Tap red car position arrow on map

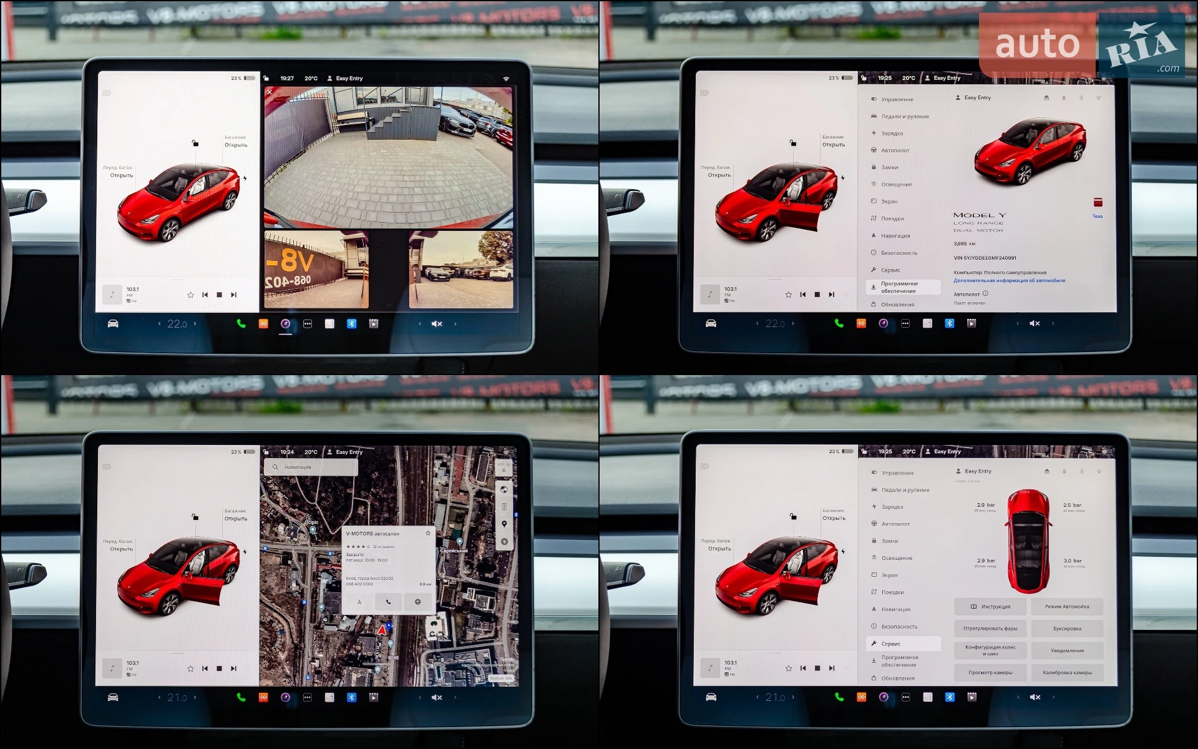[x=382, y=630]
